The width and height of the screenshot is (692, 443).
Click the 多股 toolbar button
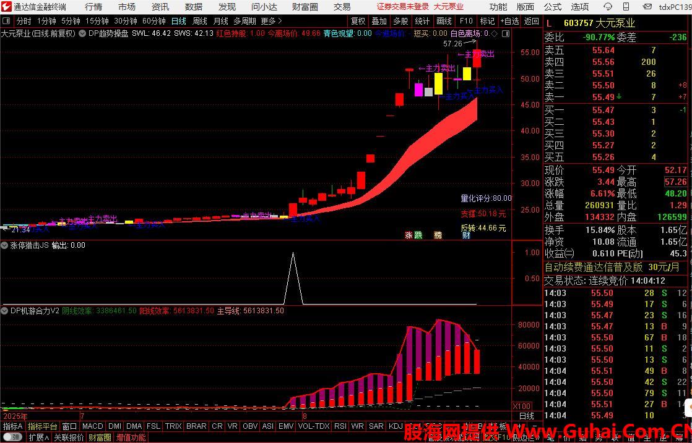point(400,20)
